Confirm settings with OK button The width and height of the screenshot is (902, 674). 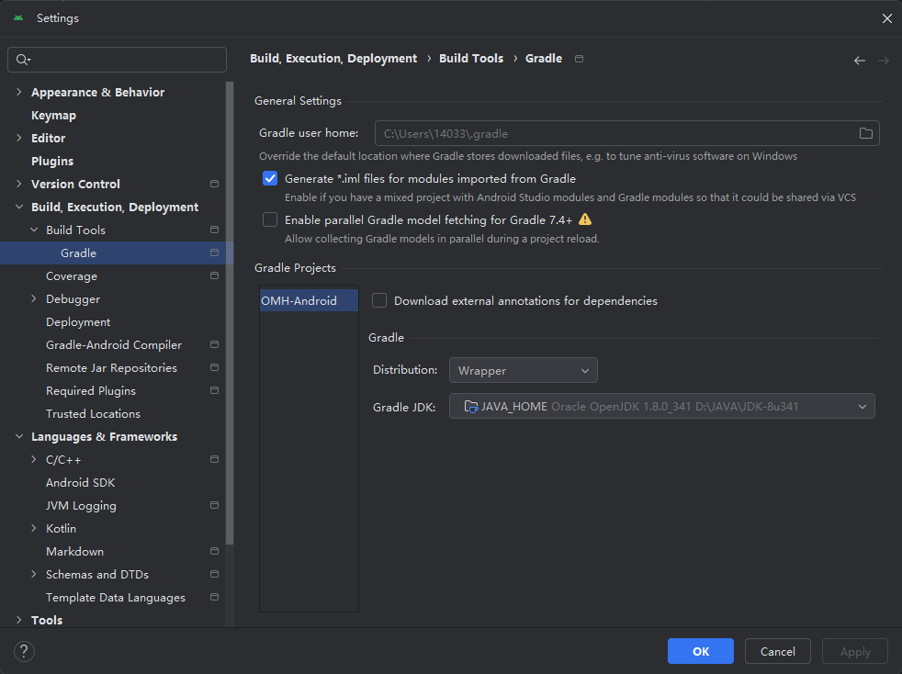coord(701,651)
